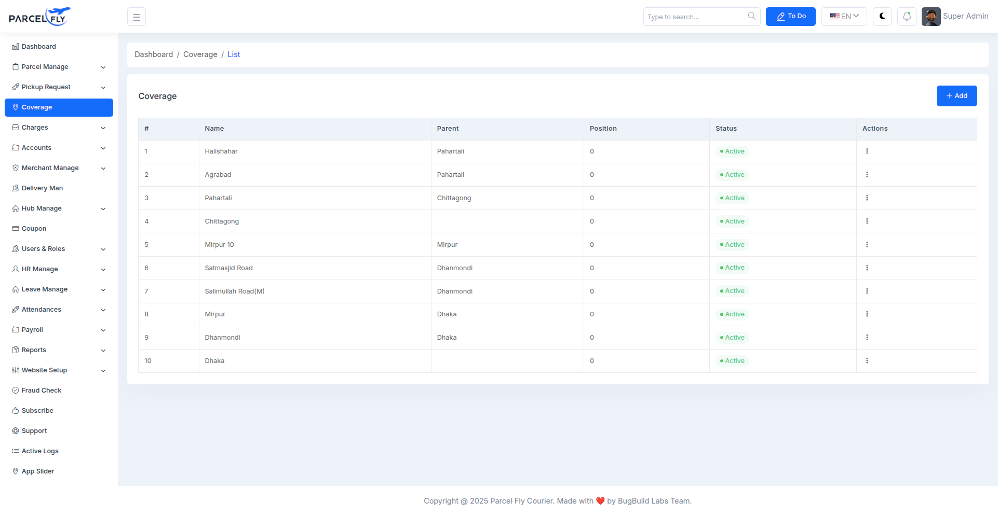Expand the Charges sidebar submenu
Screen dimensions: 998x516
pyautogui.click(x=59, y=128)
